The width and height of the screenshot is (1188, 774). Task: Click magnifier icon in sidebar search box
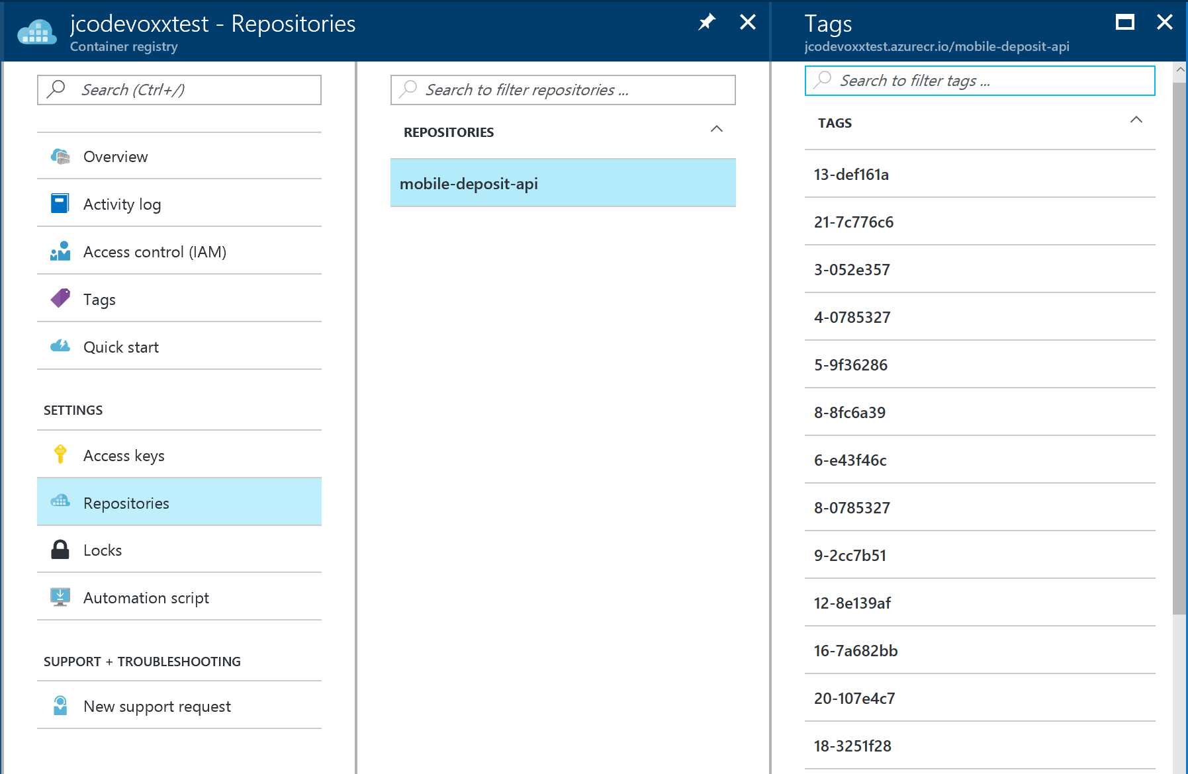[x=57, y=89]
